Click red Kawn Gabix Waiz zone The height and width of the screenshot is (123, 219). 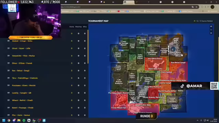(x=143, y=109)
